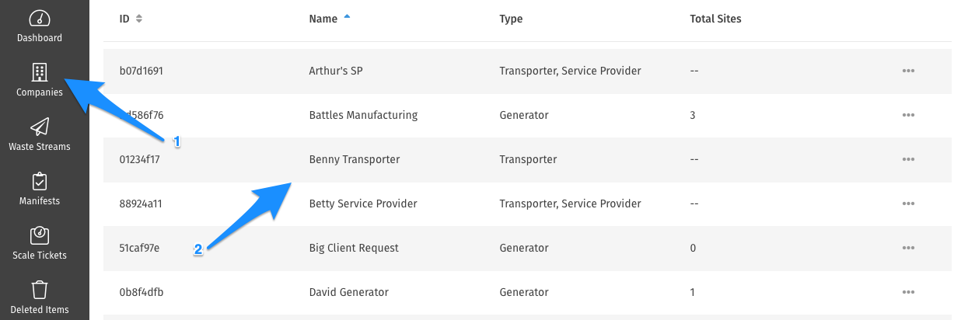
Task: Select the Companies building icon
Action: (40, 73)
